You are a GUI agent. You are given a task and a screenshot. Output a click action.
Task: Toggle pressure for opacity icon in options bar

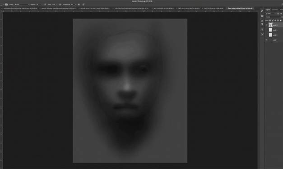45,4
